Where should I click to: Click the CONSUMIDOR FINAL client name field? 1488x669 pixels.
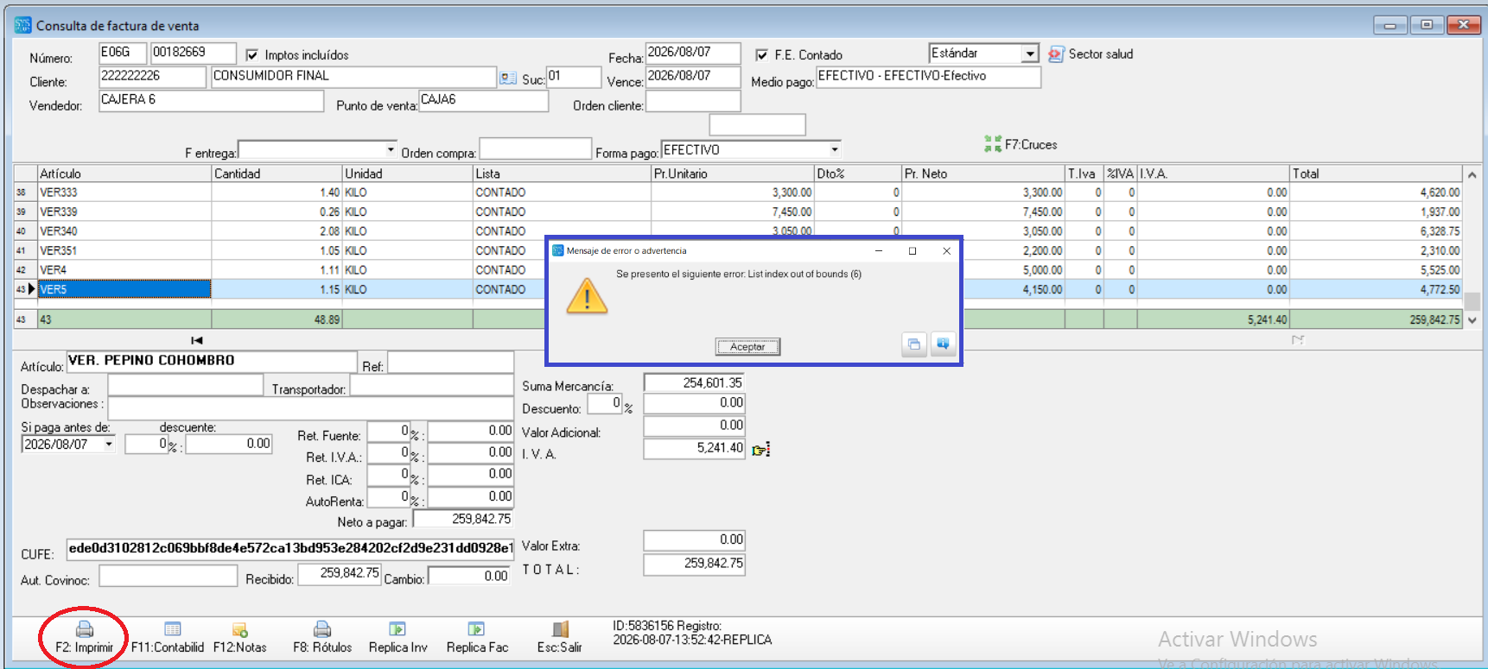click(353, 77)
